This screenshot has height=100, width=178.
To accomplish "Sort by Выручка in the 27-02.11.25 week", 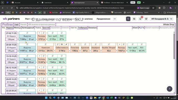I will click(27, 33).
